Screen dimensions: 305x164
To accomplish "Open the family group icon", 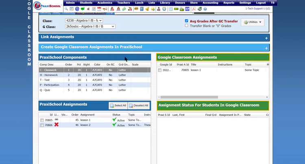I will (130, 9).
